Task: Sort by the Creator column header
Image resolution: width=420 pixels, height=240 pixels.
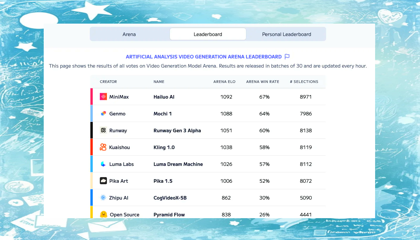Action: (x=108, y=82)
